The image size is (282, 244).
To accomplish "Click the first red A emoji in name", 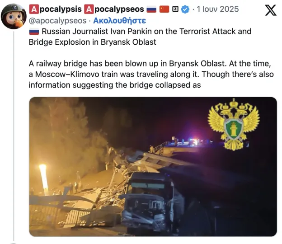I will tap(34, 9).
